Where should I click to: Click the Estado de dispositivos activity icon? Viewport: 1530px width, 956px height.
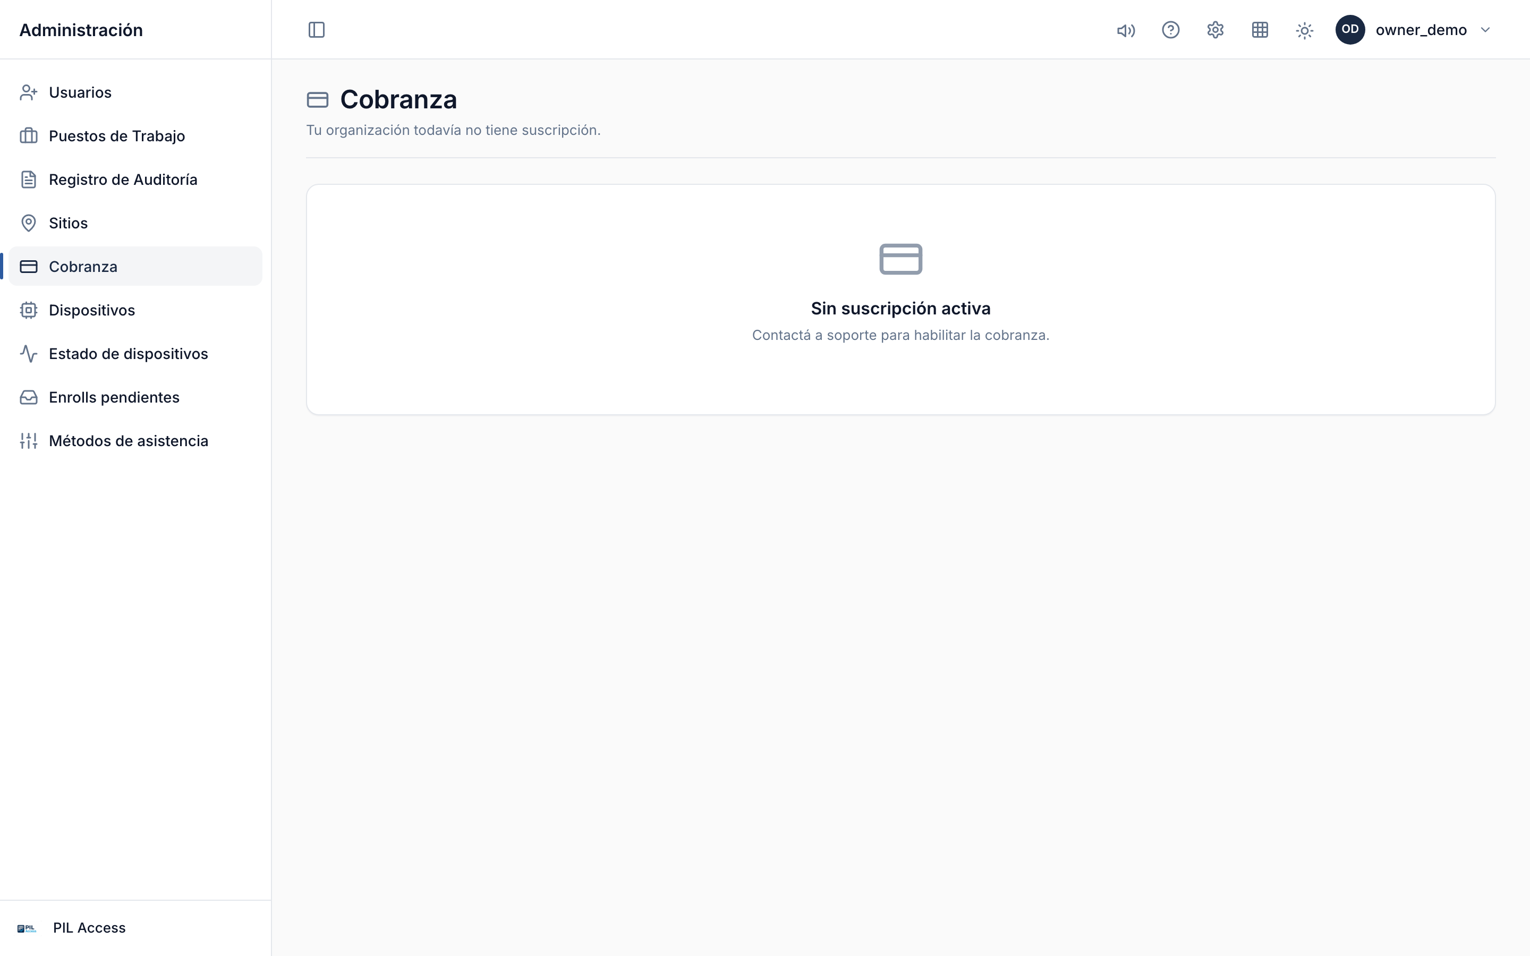click(x=29, y=354)
